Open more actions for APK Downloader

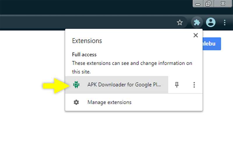click(x=194, y=85)
